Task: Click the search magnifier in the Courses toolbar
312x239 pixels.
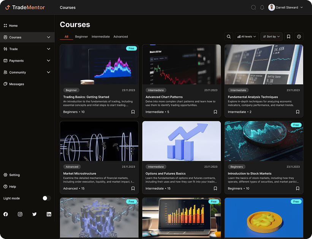Action: click(x=228, y=36)
